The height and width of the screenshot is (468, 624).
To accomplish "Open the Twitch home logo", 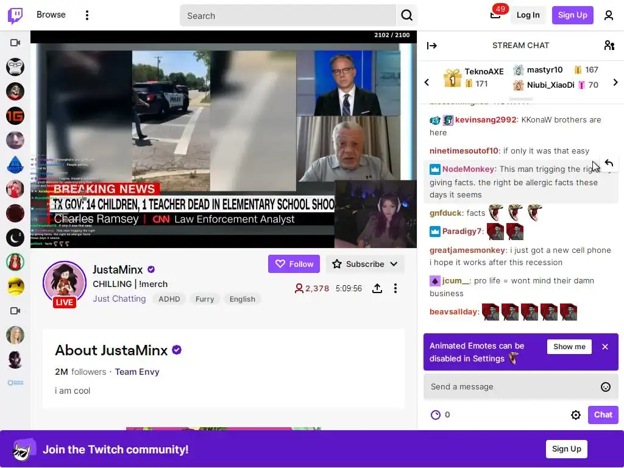I will 15,15.
